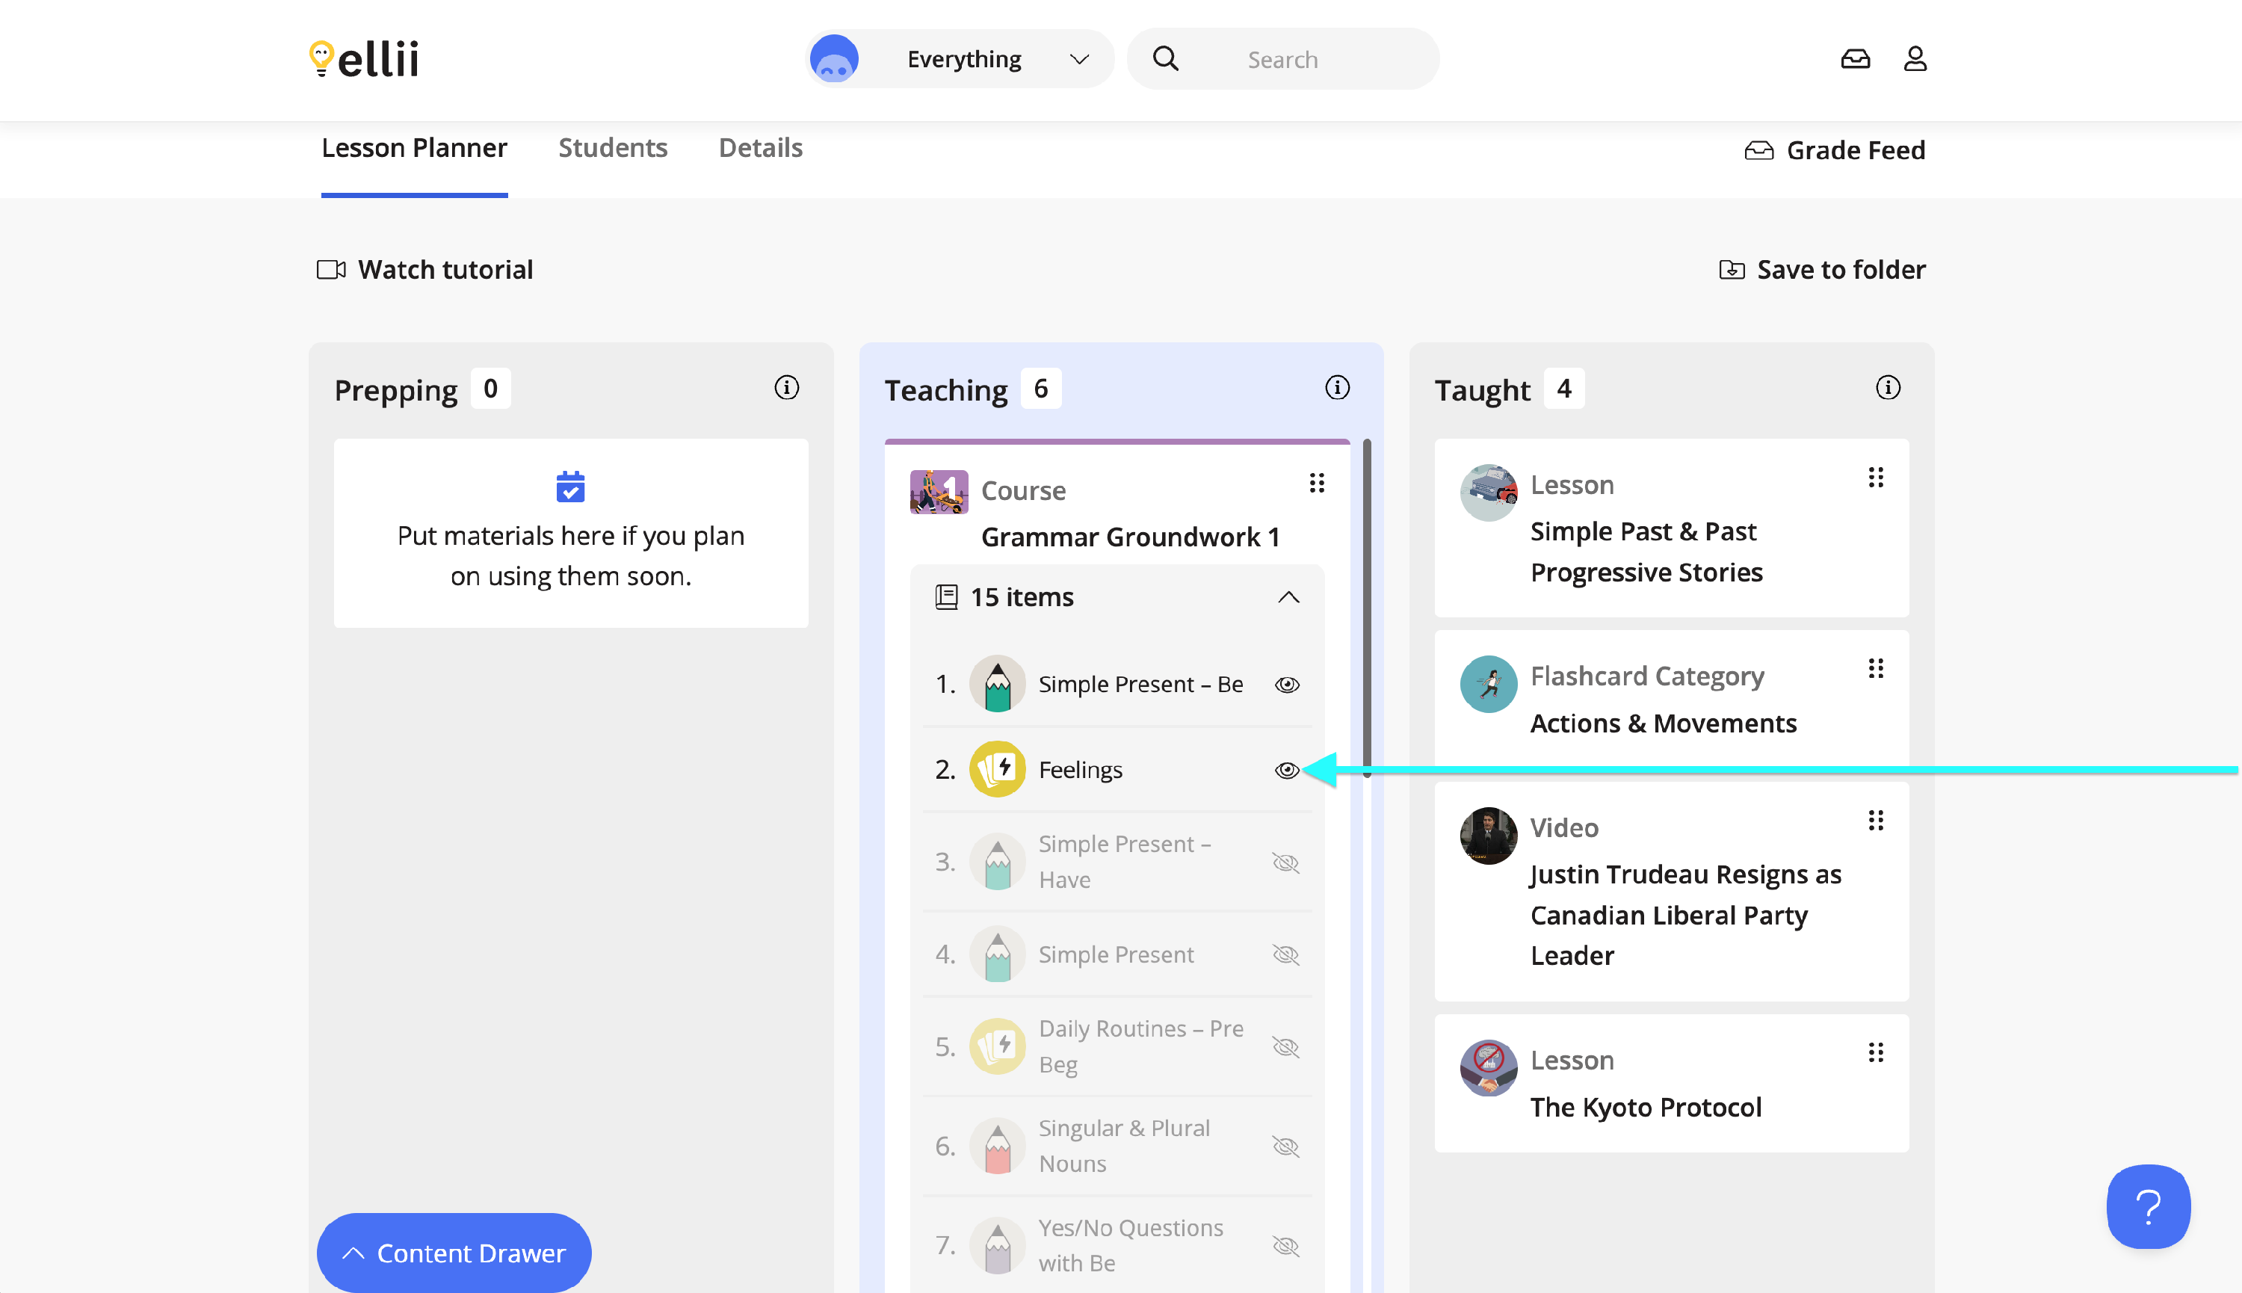Collapse the 15 items list
2242x1293 pixels.
pyautogui.click(x=1288, y=598)
